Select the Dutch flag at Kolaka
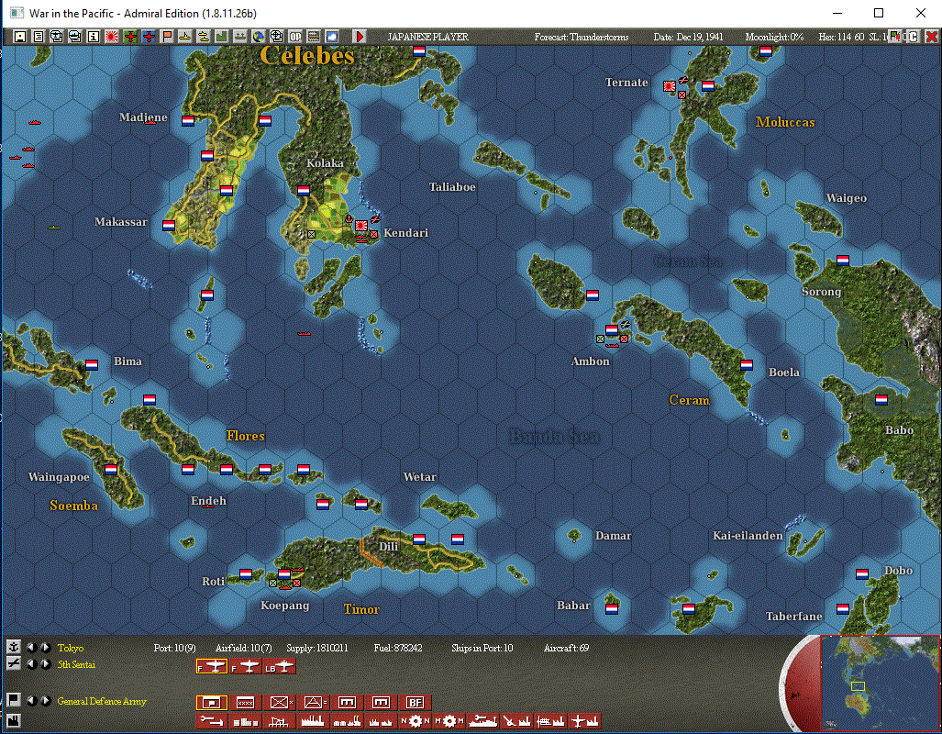The height and width of the screenshot is (734, 942). pos(304,191)
